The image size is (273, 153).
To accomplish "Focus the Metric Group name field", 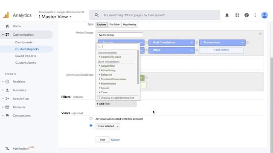I will click(120, 35).
